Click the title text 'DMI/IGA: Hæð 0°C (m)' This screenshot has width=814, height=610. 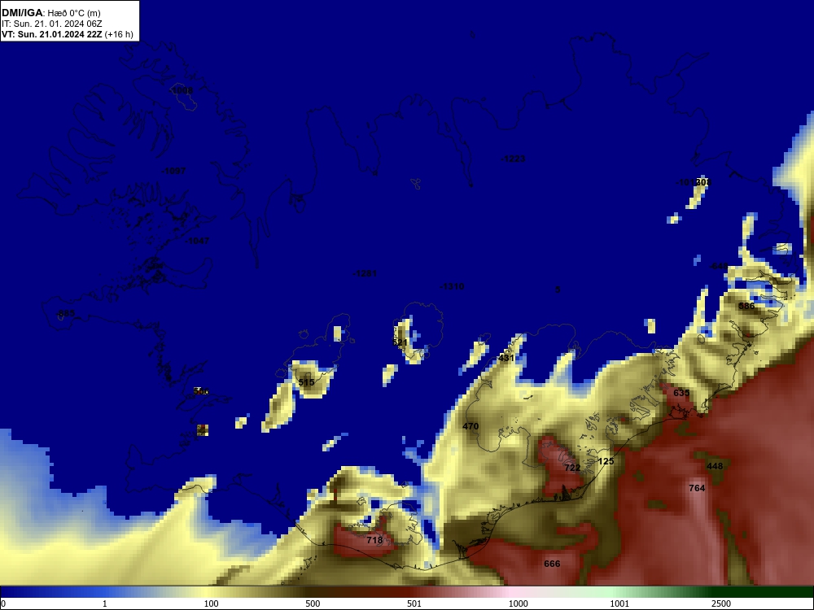tap(50, 13)
